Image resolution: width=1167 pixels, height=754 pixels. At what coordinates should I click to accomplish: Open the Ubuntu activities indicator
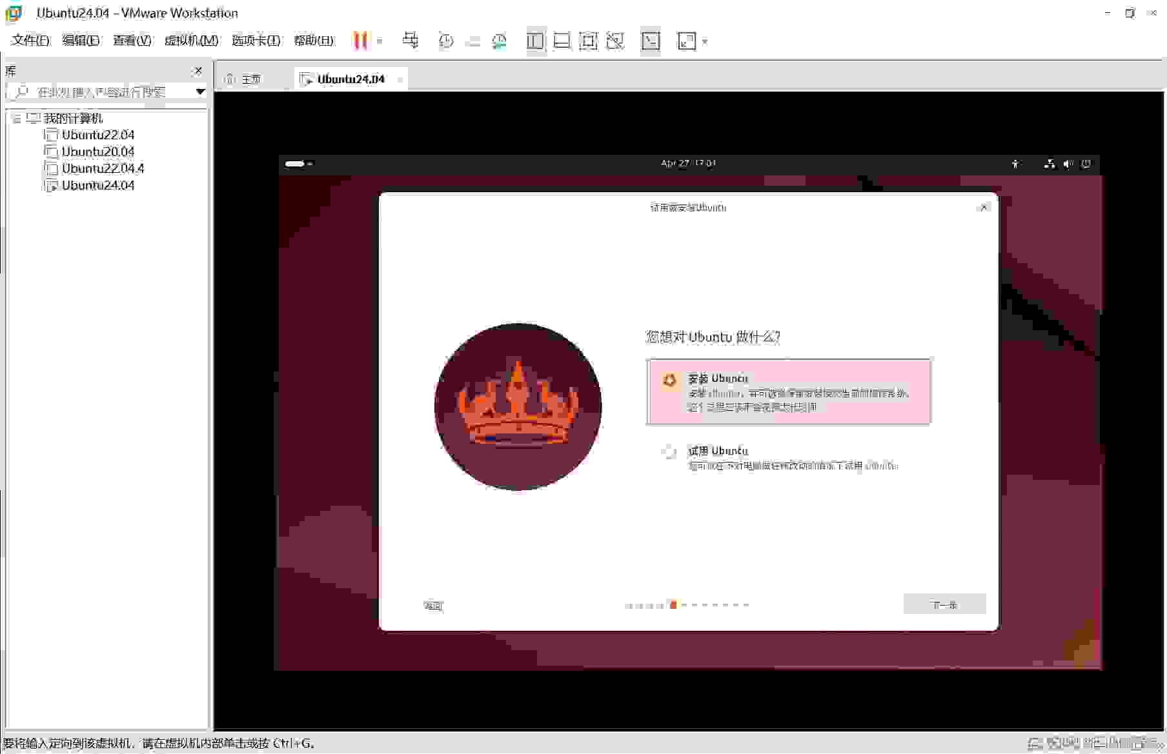(x=298, y=164)
